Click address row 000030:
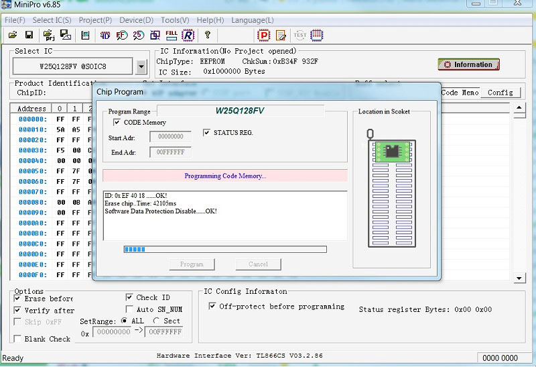 pyautogui.click(x=32, y=150)
